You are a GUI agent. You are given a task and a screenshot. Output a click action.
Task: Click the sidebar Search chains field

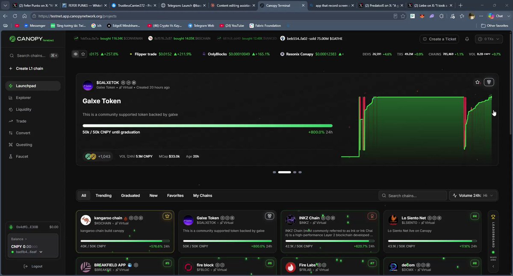33,56
